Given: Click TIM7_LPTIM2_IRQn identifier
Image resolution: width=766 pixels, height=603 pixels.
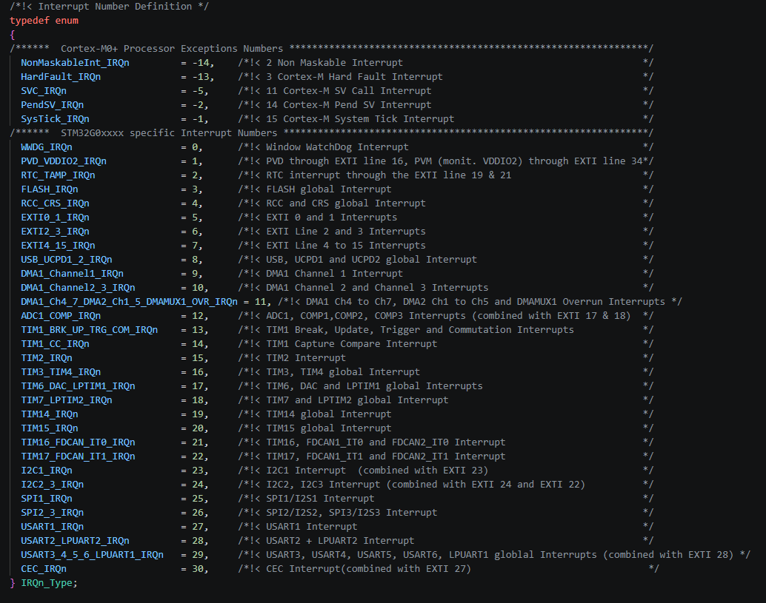Looking at the screenshot, I should click(67, 400).
